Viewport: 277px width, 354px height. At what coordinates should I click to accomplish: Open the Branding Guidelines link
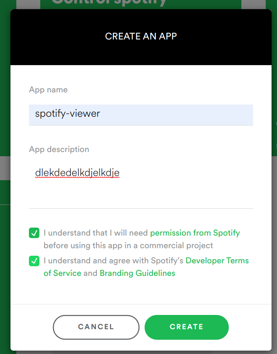(137, 273)
